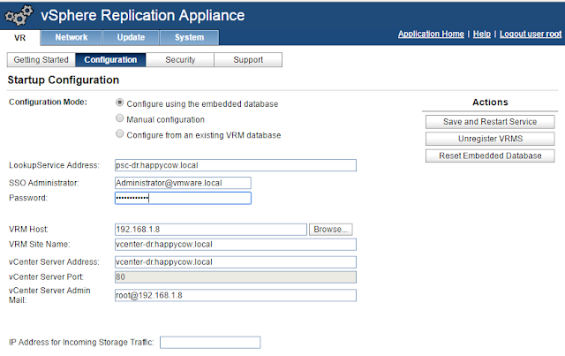Open the VR top tab
Viewport: 565px width, 356px height.
[x=19, y=38]
